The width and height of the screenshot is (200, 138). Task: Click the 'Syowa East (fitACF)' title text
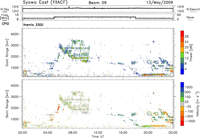click(45, 2)
